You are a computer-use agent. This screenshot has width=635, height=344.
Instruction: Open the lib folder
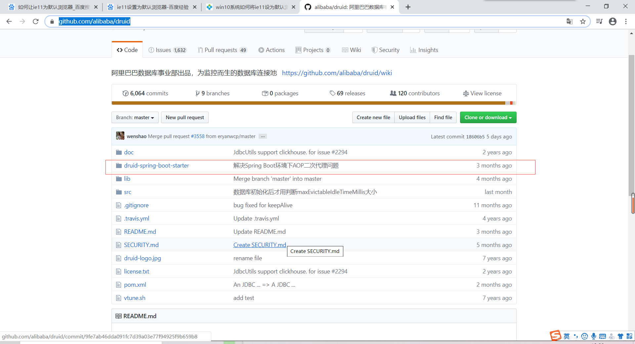click(127, 179)
